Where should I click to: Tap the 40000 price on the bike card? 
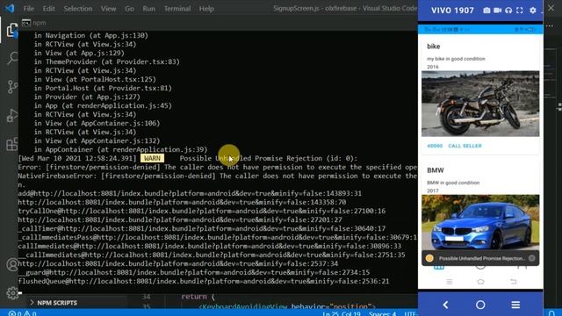(x=435, y=146)
